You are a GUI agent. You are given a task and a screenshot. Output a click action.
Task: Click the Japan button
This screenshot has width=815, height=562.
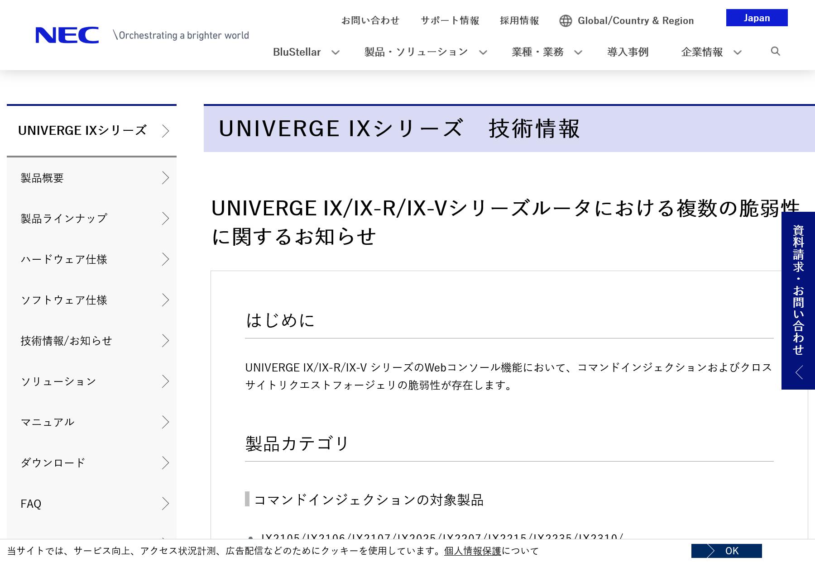(x=757, y=18)
